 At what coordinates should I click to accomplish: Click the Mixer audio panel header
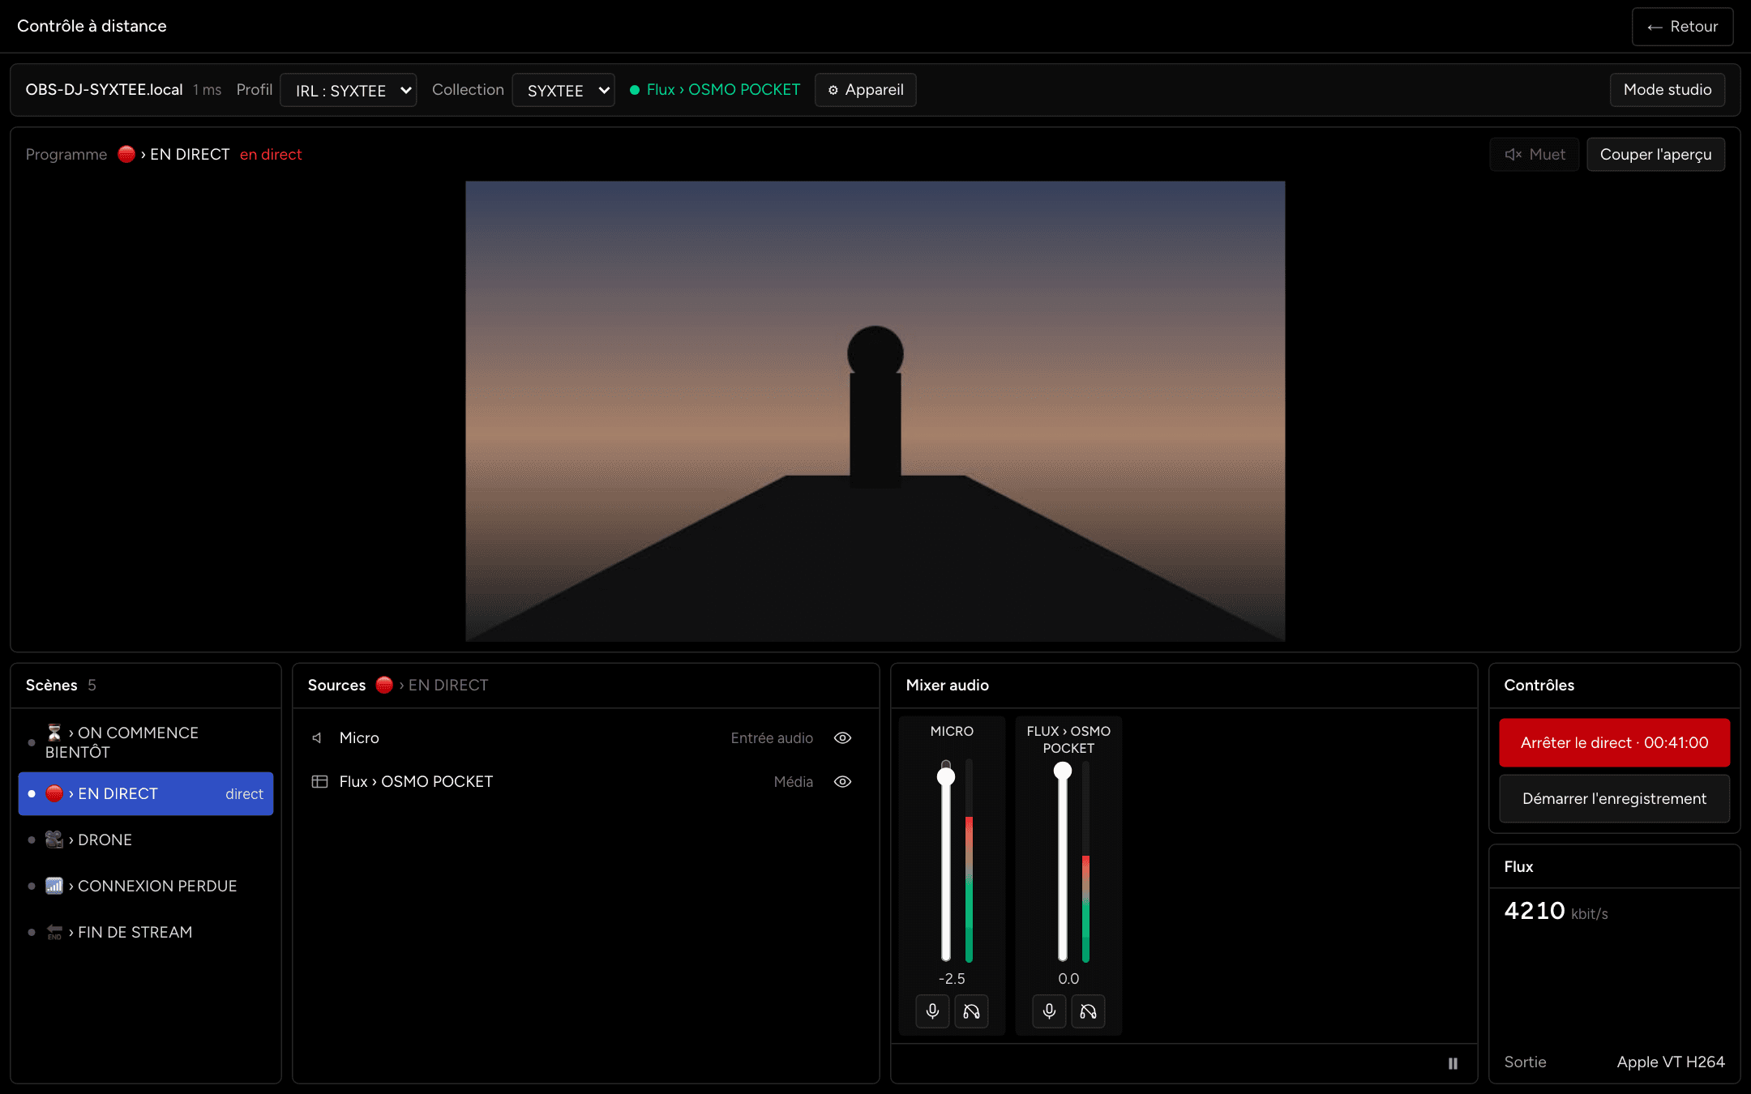1184,685
